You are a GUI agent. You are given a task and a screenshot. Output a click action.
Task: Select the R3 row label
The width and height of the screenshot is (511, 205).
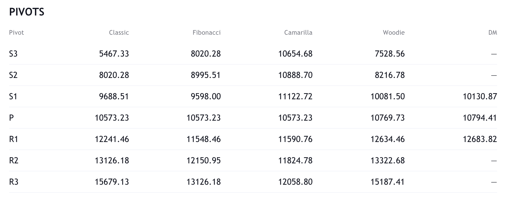pos(14,182)
